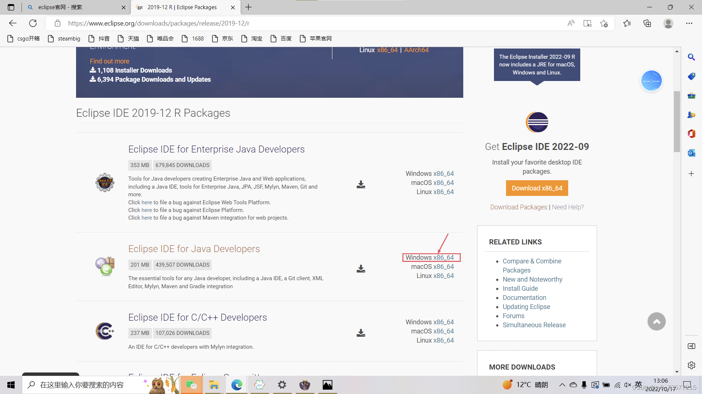Viewport: 702px width, 394px height.
Task: Open the sidebar shopping tag icon
Action: click(x=691, y=76)
